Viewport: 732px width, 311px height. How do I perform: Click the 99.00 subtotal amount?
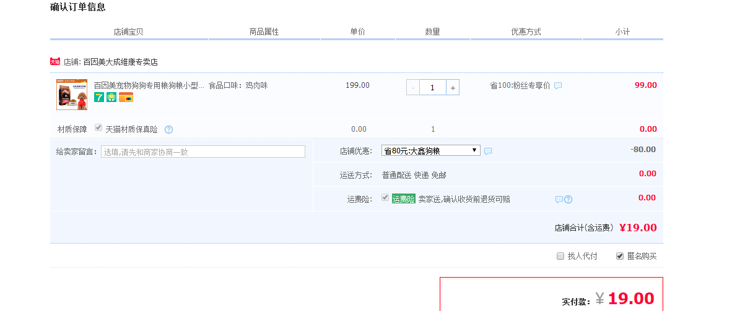(x=646, y=85)
